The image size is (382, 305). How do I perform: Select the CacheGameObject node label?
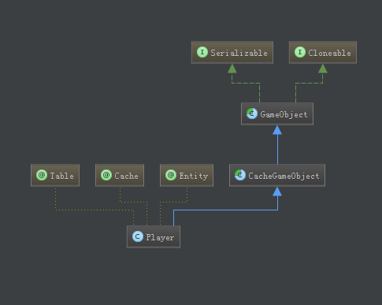coord(284,176)
